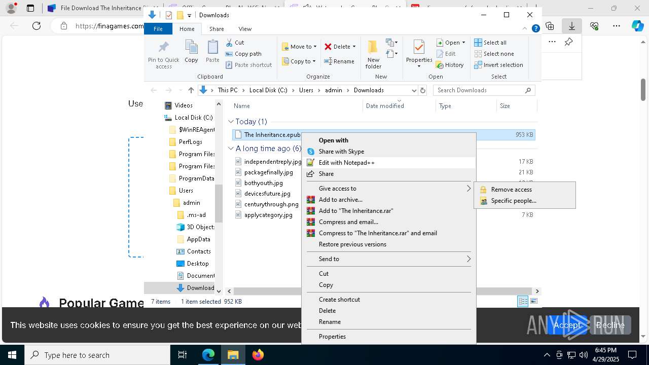This screenshot has height=365, width=649.
Task: Choose Compress and email...
Action: coord(388,222)
